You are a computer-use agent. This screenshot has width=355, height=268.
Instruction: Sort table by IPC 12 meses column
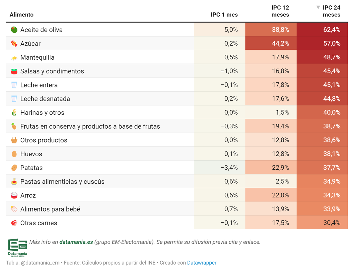pos(280,11)
